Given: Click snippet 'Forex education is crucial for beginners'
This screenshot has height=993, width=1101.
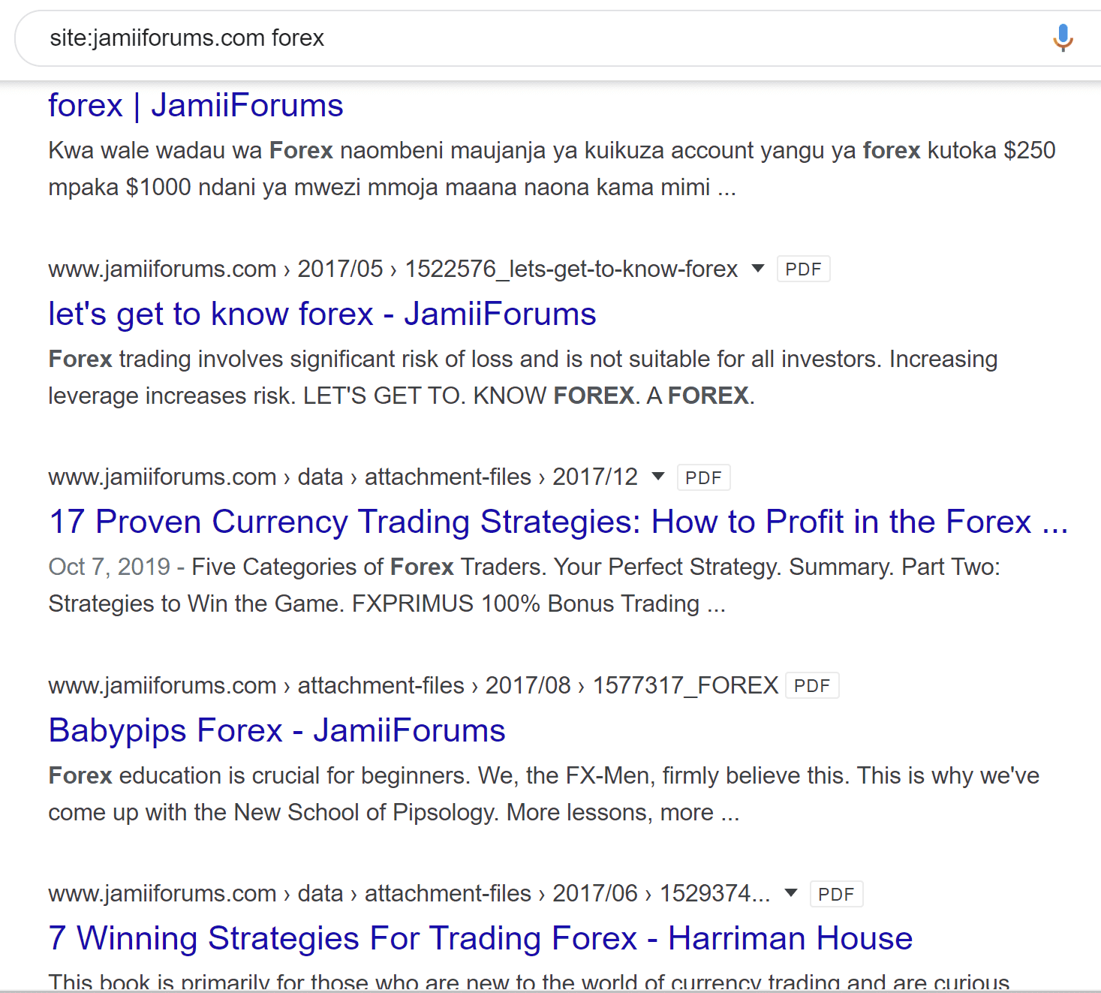Looking at the screenshot, I should 544,793.
